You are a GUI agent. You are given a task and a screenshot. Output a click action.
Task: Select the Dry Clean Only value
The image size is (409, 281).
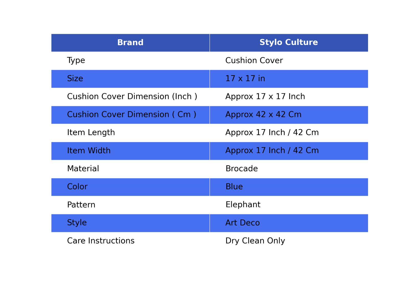[255, 241]
